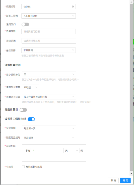This screenshot has height=185, width=134.
Task: Toggle the 适用部门 switch
Action: (25, 24)
